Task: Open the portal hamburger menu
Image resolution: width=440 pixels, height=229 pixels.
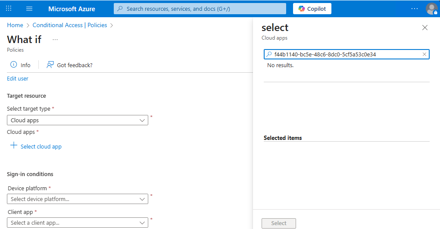Action: 29,9
